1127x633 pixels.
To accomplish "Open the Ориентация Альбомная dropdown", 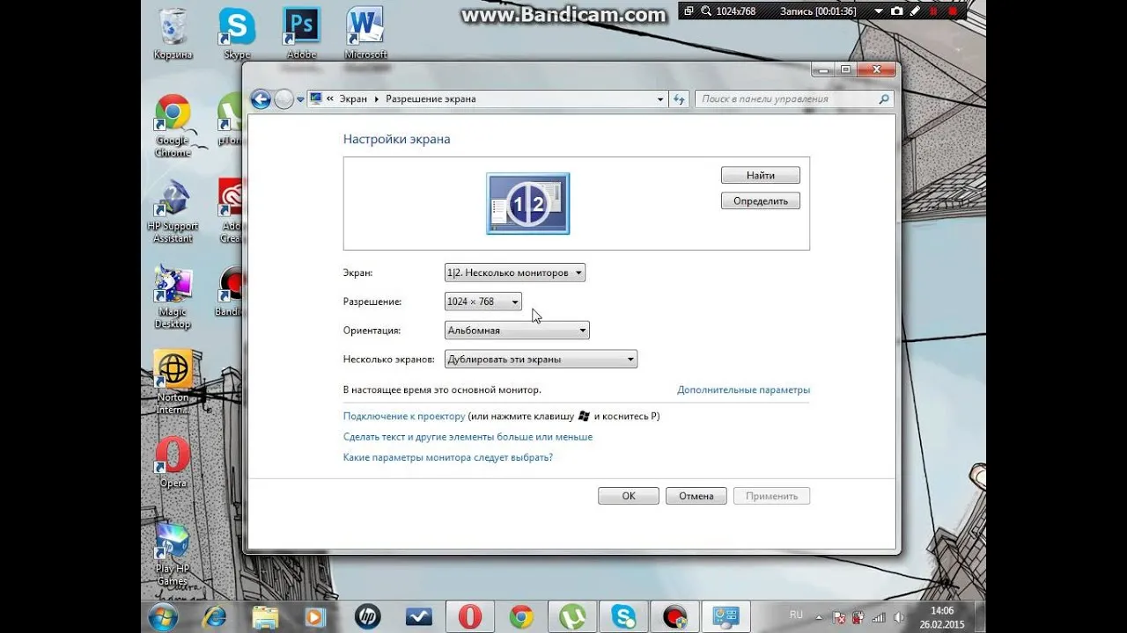I will (x=517, y=331).
